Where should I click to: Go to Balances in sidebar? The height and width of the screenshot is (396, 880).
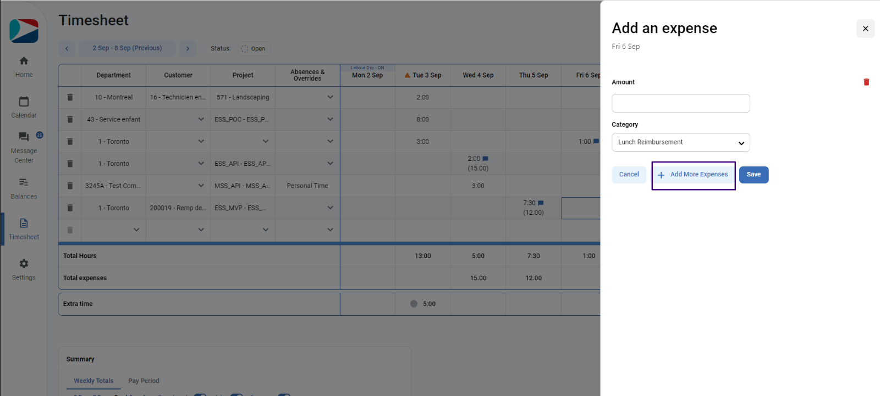pos(24,188)
